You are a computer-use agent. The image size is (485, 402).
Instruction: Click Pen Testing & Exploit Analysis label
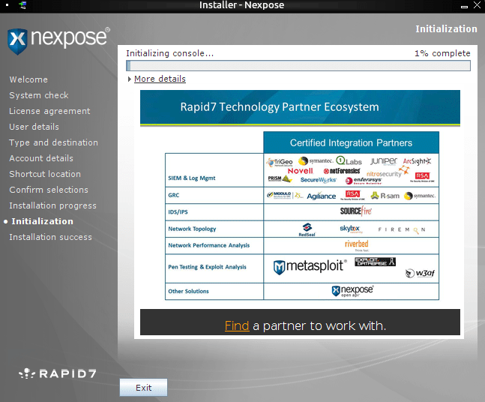click(207, 267)
